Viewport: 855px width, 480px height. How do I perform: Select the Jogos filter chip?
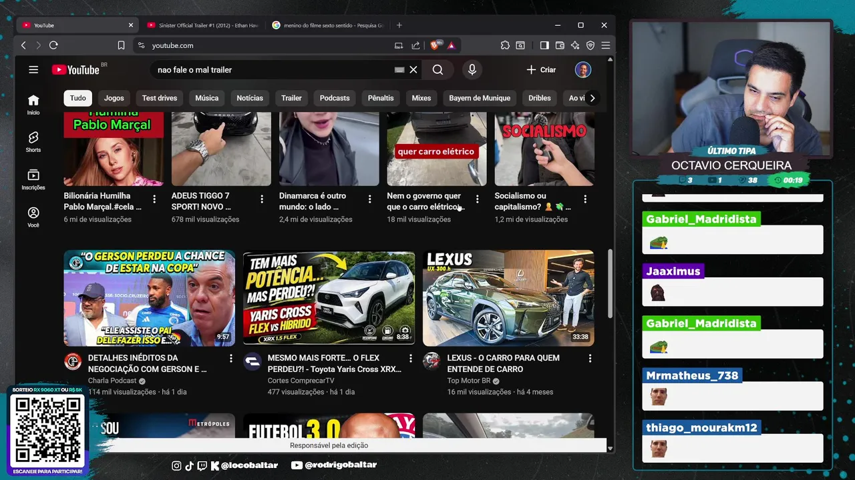114,98
